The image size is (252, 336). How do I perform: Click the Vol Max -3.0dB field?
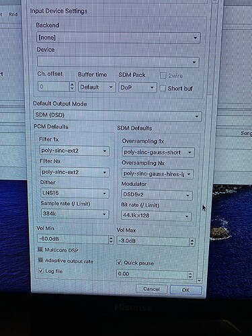[x=156, y=241]
